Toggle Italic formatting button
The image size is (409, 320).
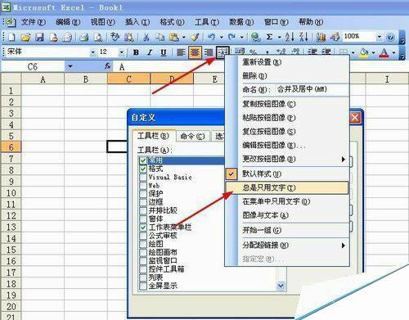pos(150,52)
